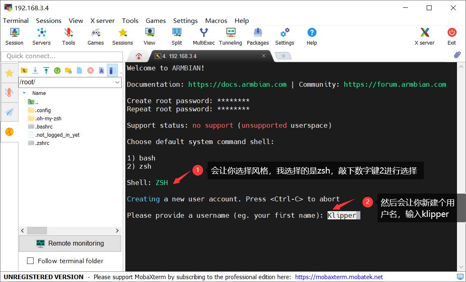This screenshot has width=466, height=282.
Task: Click the home tab icon
Action: [x=138, y=56]
